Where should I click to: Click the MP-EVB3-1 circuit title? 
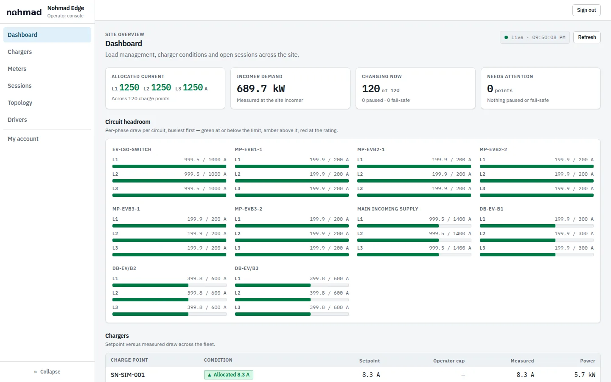(126, 209)
